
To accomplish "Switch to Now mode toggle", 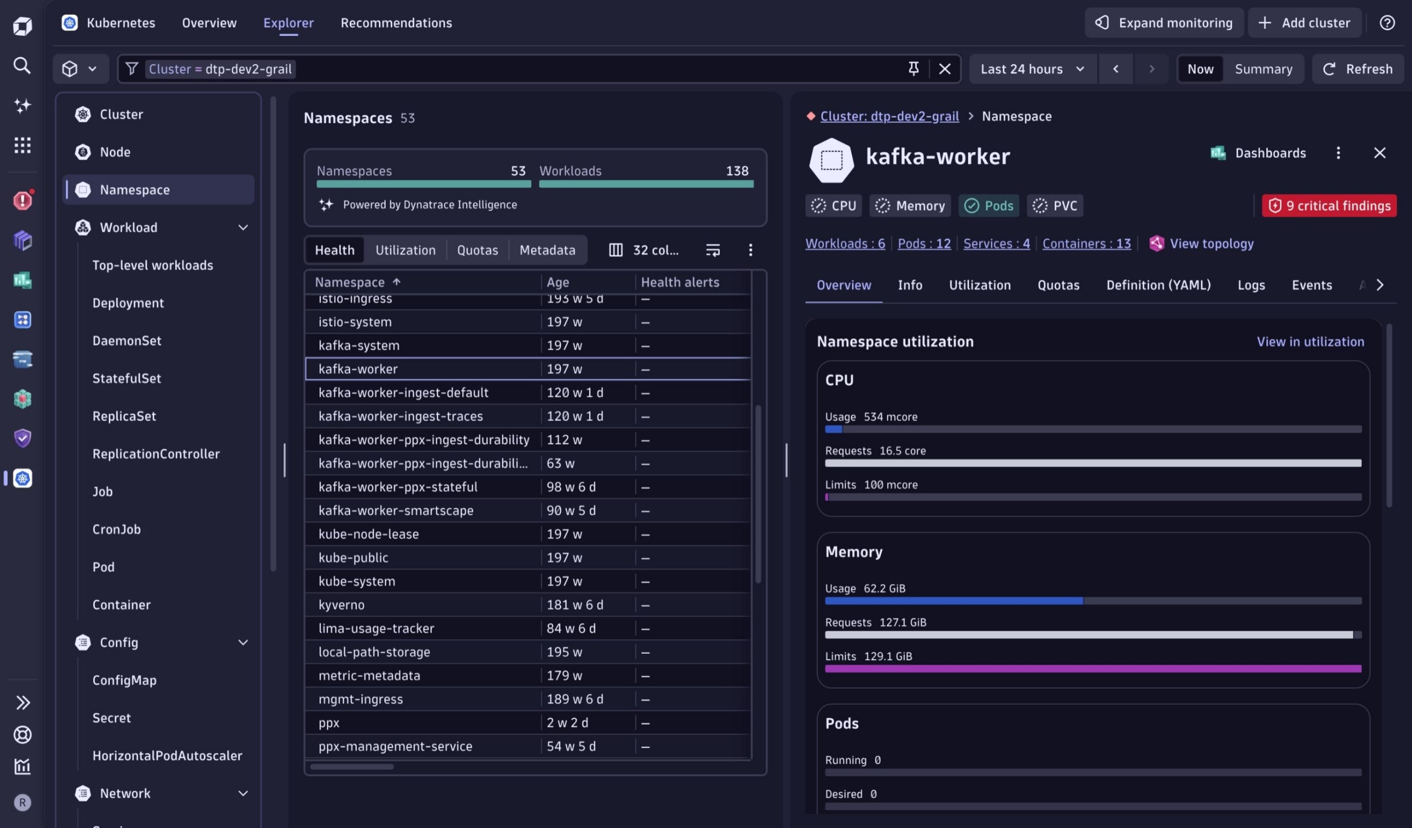I will pyautogui.click(x=1200, y=69).
